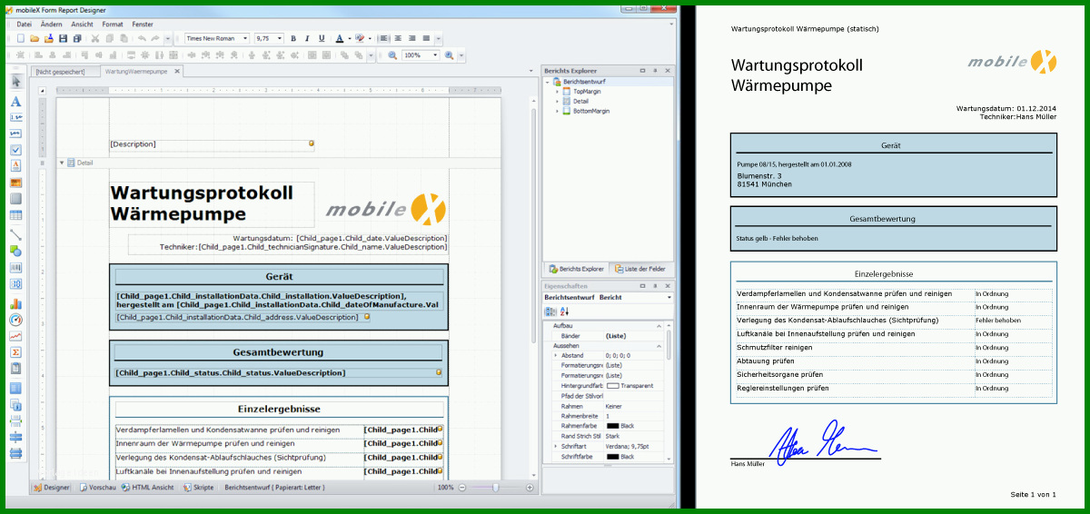Pick the zip code control tool
Viewport: 1090px width, 514px height.
(x=15, y=283)
